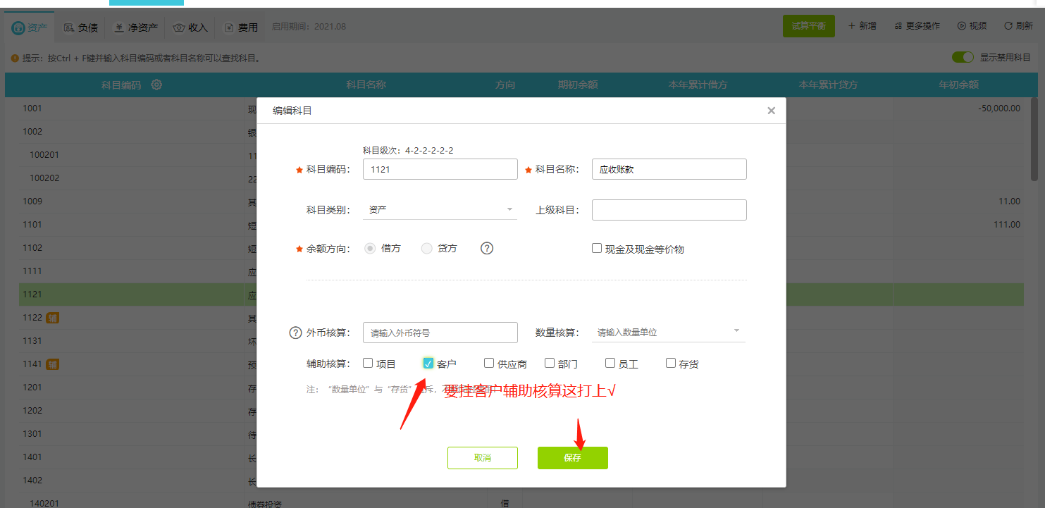Click the gear icon beside 科目编码 header
The width and height of the screenshot is (1045, 508).
[156, 85]
